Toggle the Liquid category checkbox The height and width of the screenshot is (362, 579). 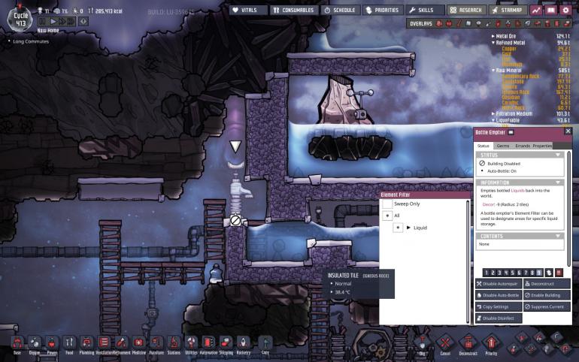398,228
